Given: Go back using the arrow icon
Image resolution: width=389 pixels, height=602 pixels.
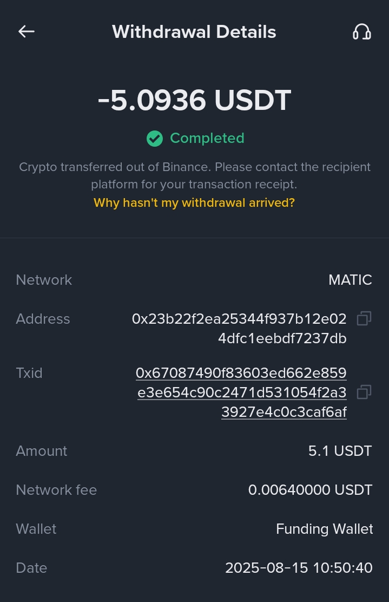Looking at the screenshot, I should pos(27,31).
